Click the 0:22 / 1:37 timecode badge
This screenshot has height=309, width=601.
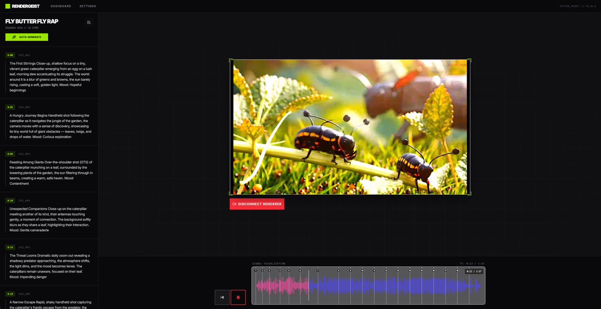(x=473, y=271)
